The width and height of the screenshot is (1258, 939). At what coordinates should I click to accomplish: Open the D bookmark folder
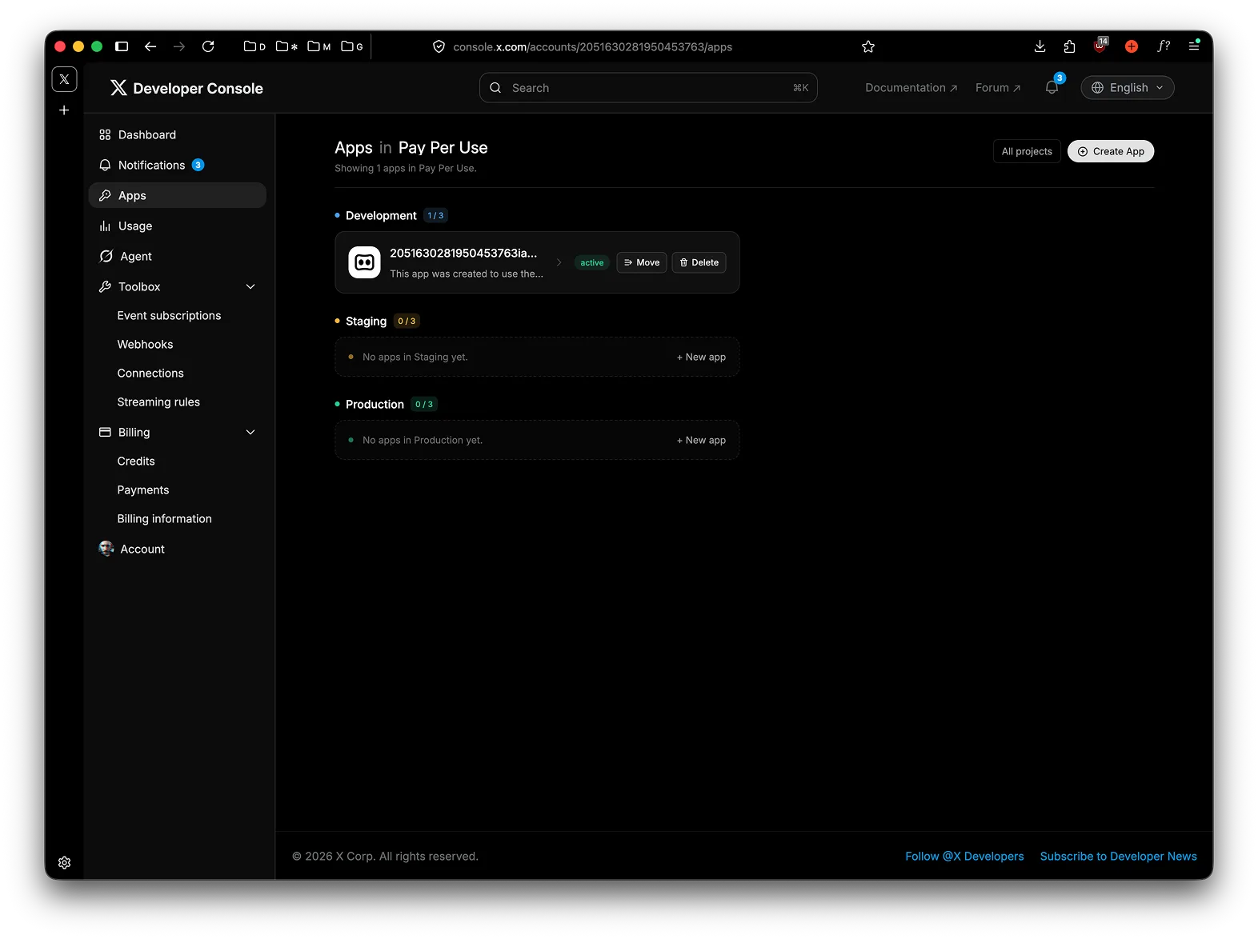[x=254, y=46]
